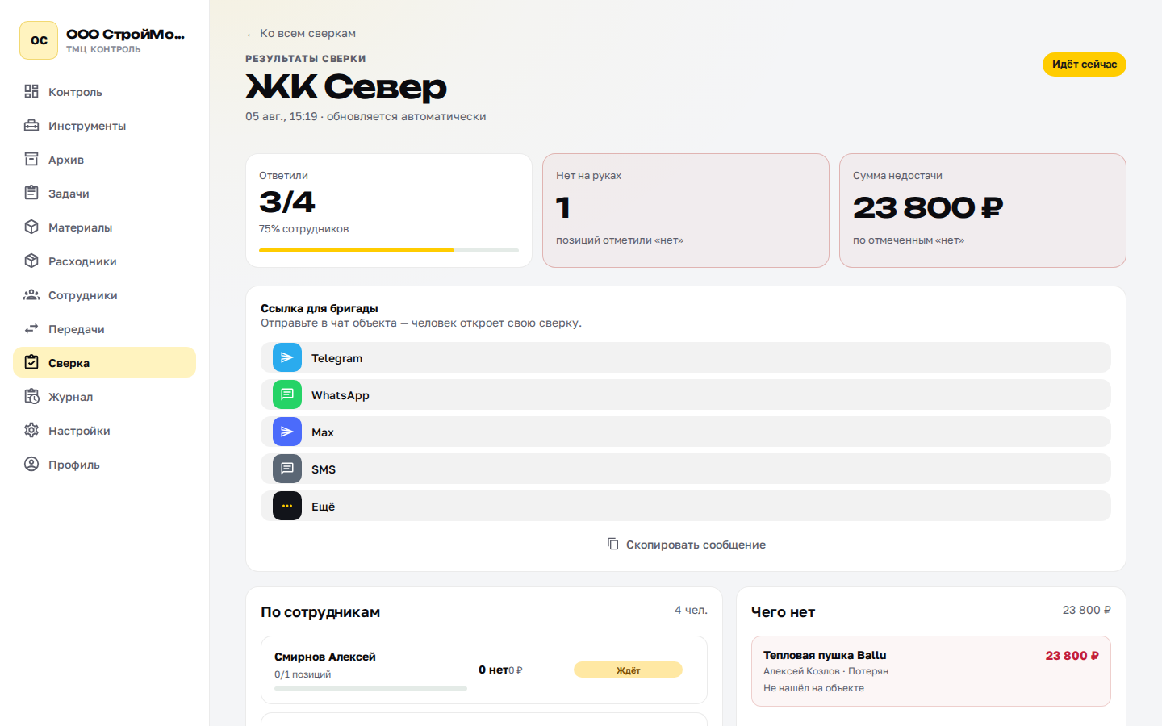Click the Не нашёл на объекте note
The image size is (1162, 726).
click(x=813, y=688)
